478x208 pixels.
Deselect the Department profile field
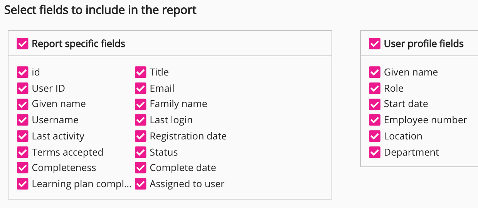(x=375, y=152)
